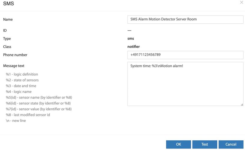The image size is (245, 150).
Task: Click the '%8 - last modified sensor id' hint
Action: pos(28,115)
